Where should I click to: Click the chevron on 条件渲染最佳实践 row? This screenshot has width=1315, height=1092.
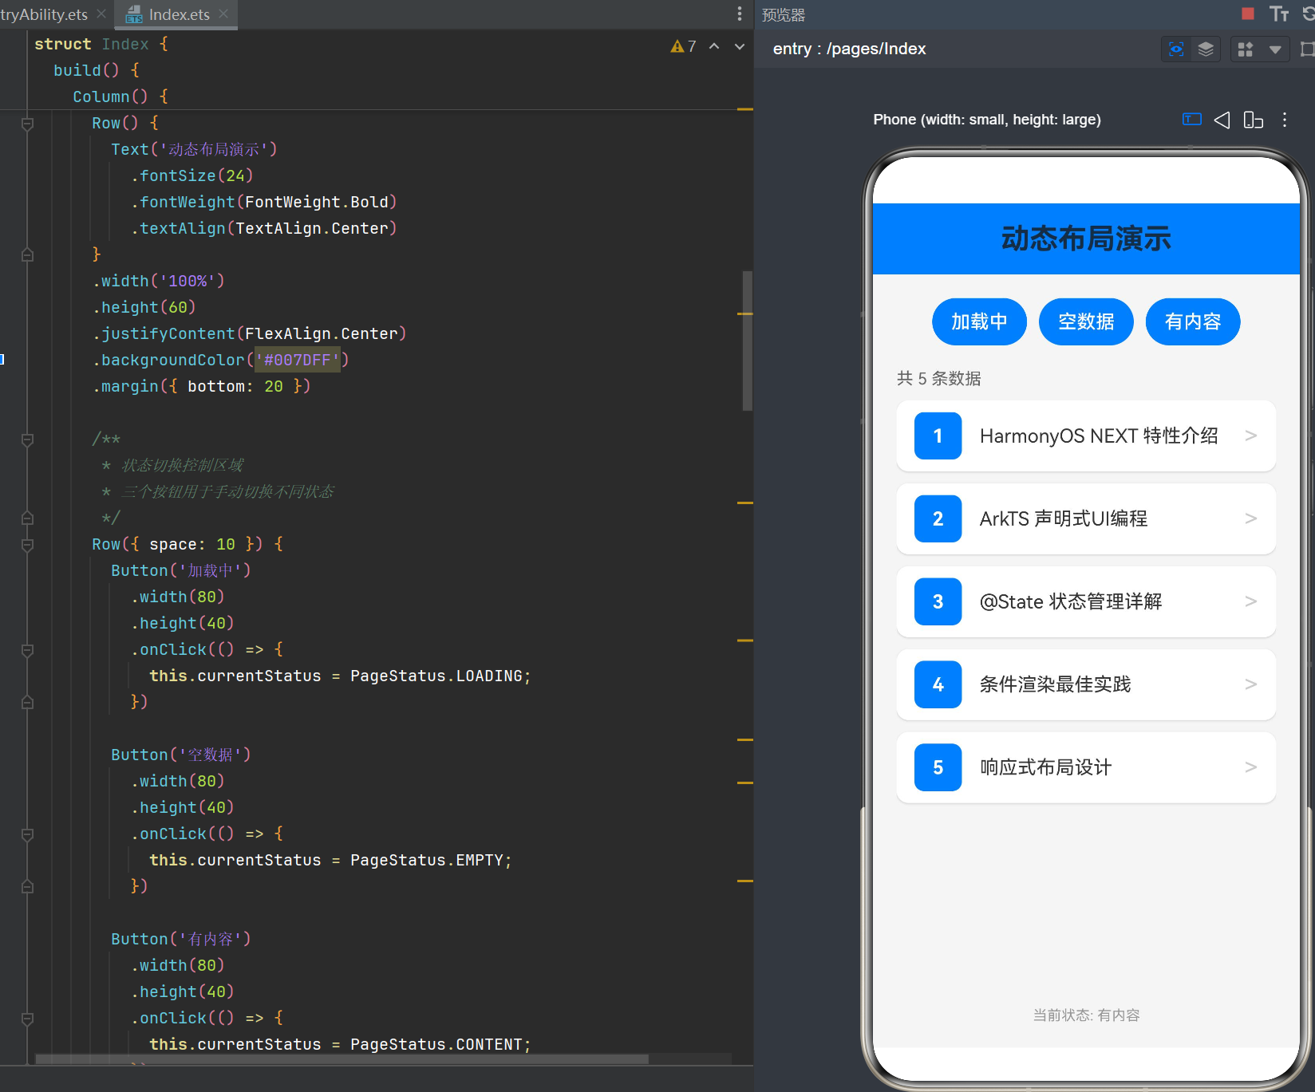click(x=1251, y=684)
